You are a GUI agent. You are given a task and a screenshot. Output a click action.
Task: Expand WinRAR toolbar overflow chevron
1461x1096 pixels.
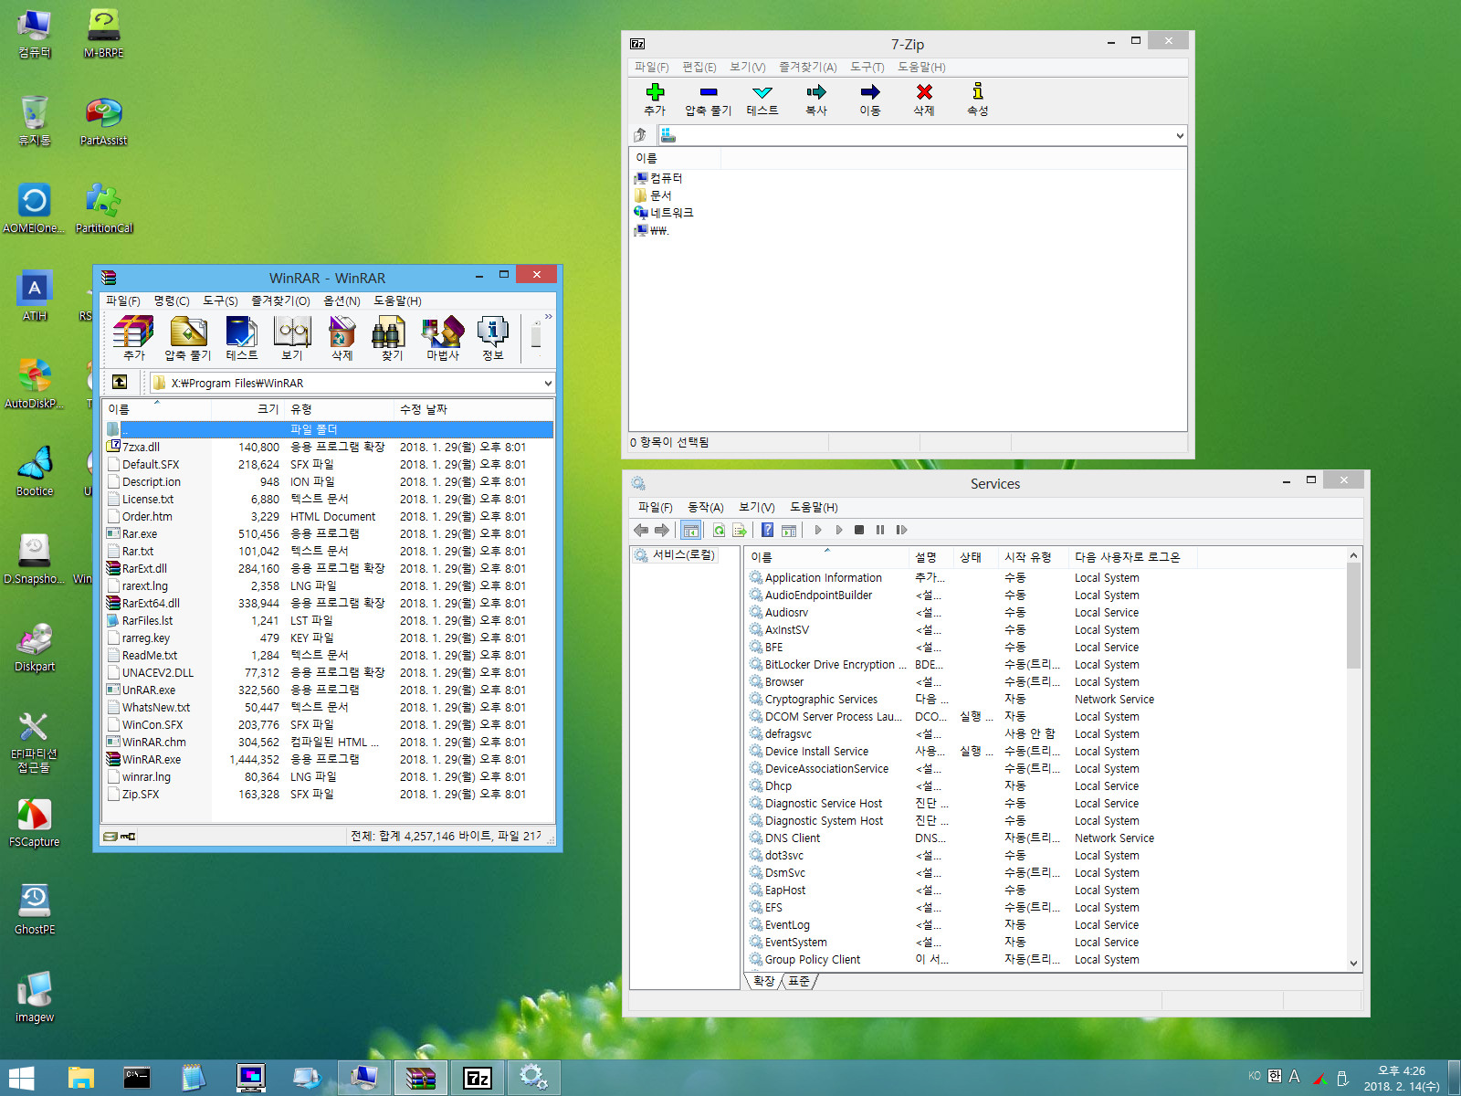click(x=548, y=317)
